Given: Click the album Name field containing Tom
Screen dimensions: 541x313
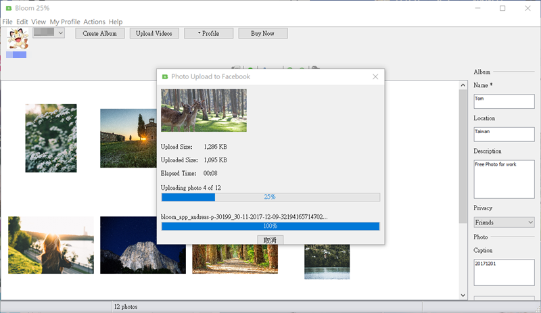Looking at the screenshot, I should click(x=504, y=101).
